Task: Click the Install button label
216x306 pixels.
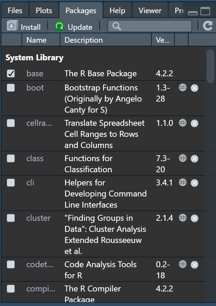Action: (x=31, y=27)
